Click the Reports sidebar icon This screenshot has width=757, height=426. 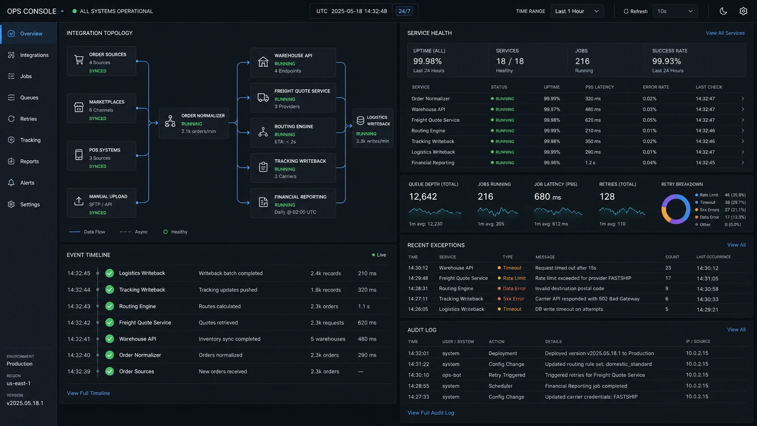click(x=11, y=162)
